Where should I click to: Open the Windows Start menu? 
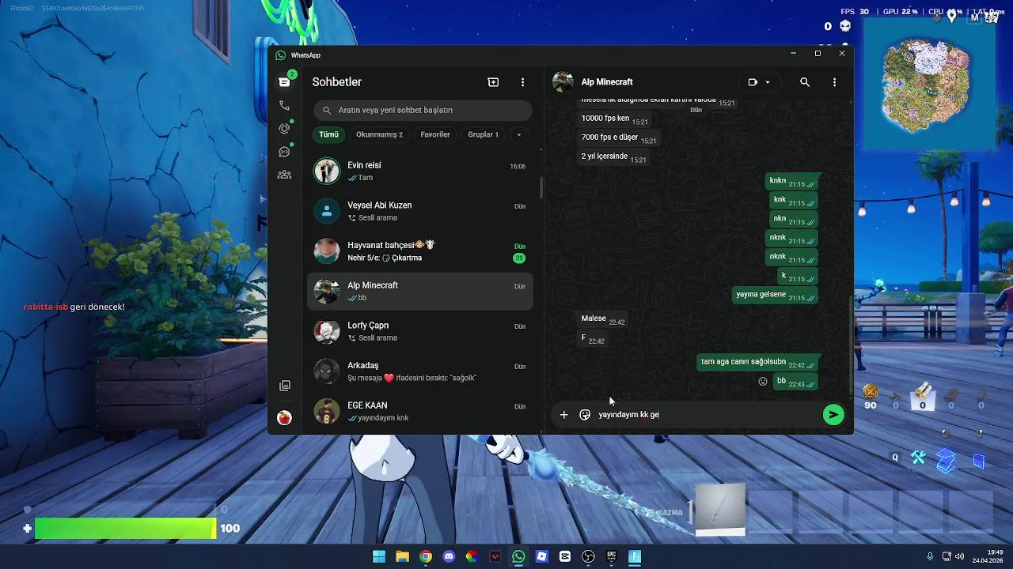(379, 556)
